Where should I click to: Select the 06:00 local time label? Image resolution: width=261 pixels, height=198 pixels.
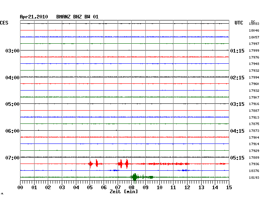12,131
